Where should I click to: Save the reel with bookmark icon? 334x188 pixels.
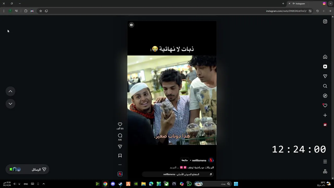click(120, 156)
